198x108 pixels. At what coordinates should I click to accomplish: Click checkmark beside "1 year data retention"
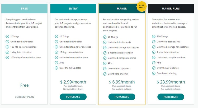pos(154,52)
